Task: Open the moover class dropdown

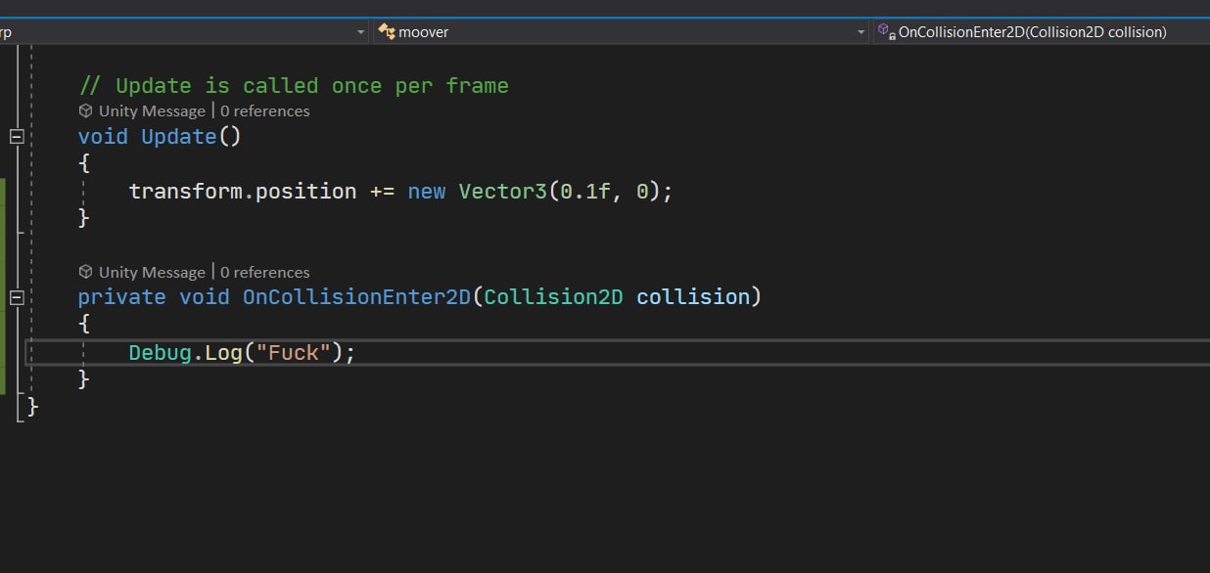Action: click(x=621, y=32)
